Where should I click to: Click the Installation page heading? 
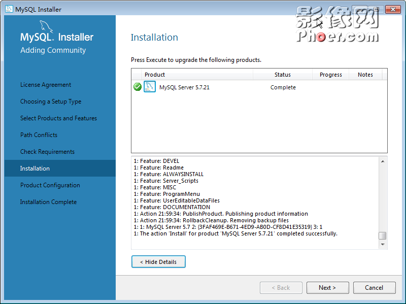pos(154,37)
